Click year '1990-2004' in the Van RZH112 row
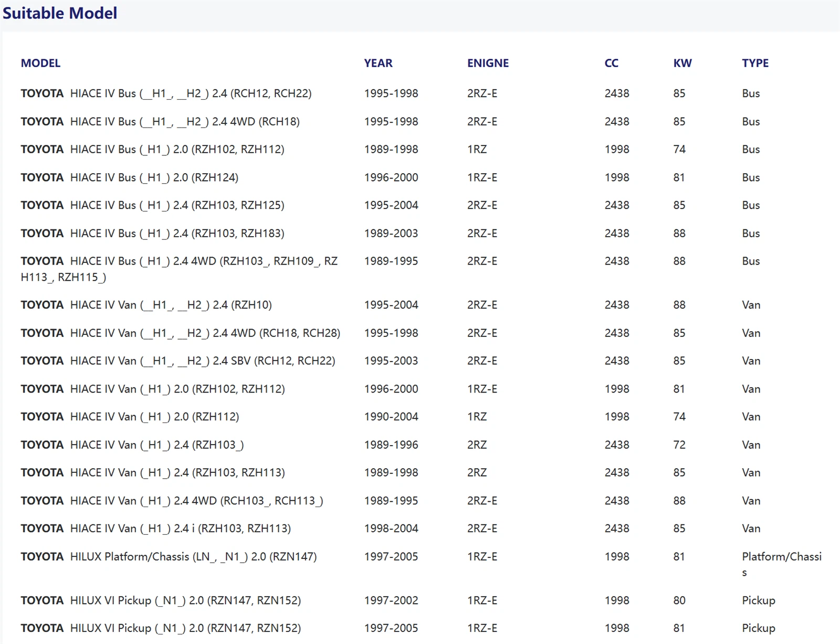This screenshot has width=840, height=644. [x=391, y=417]
